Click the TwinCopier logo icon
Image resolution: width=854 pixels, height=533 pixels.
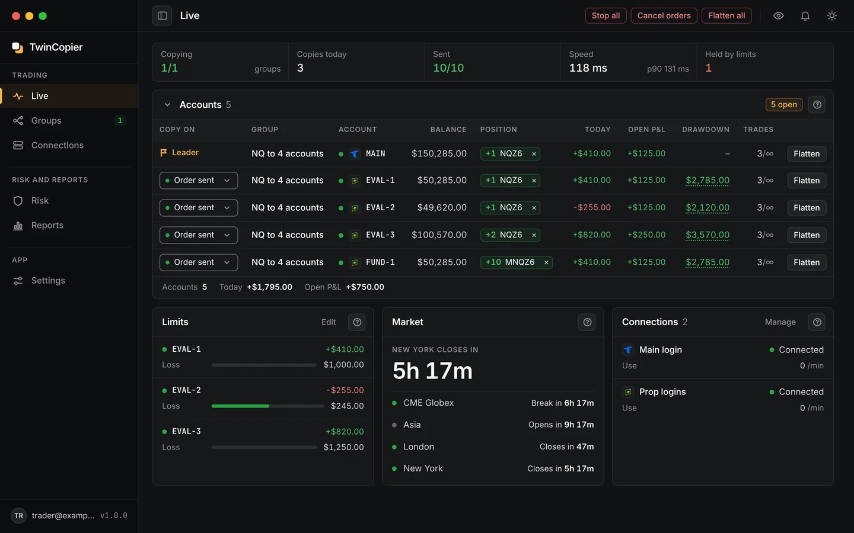click(18, 47)
